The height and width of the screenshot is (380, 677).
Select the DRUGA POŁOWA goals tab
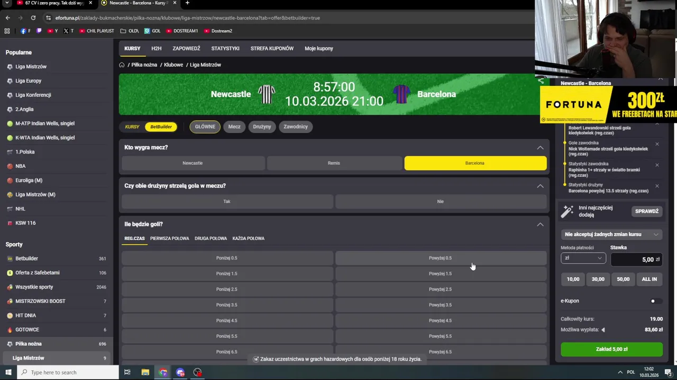click(211, 239)
